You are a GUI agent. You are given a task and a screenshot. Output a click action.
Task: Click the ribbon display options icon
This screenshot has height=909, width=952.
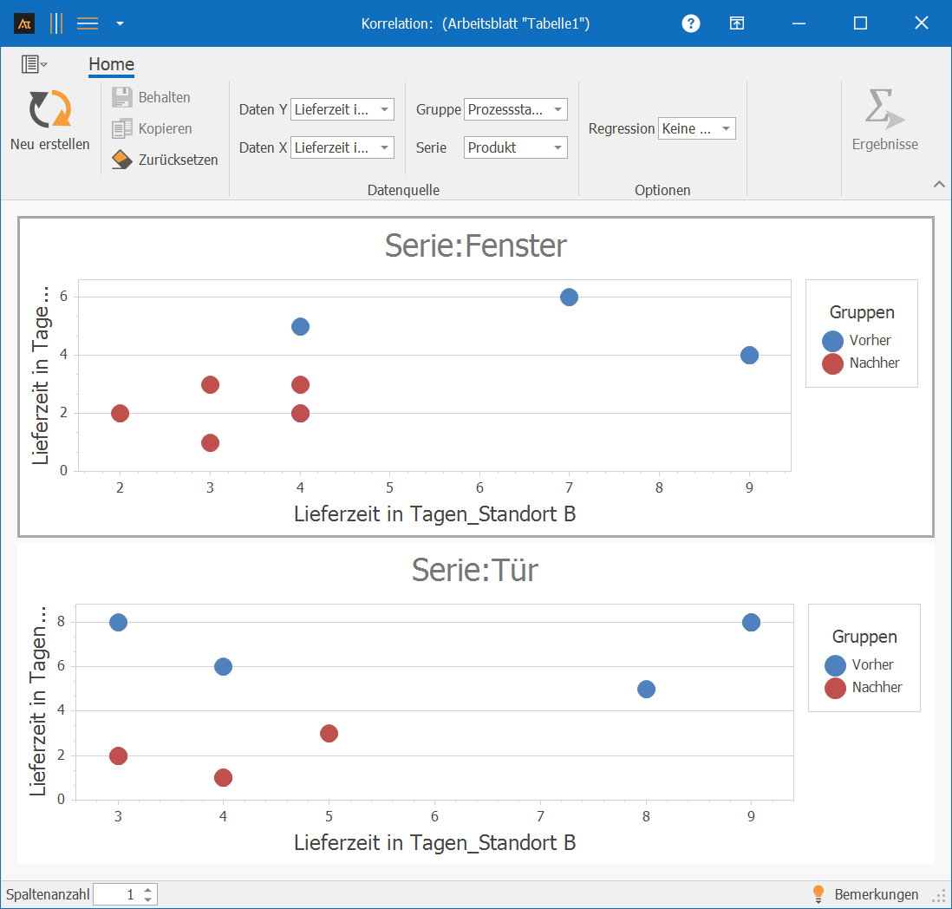tap(736, 23)
